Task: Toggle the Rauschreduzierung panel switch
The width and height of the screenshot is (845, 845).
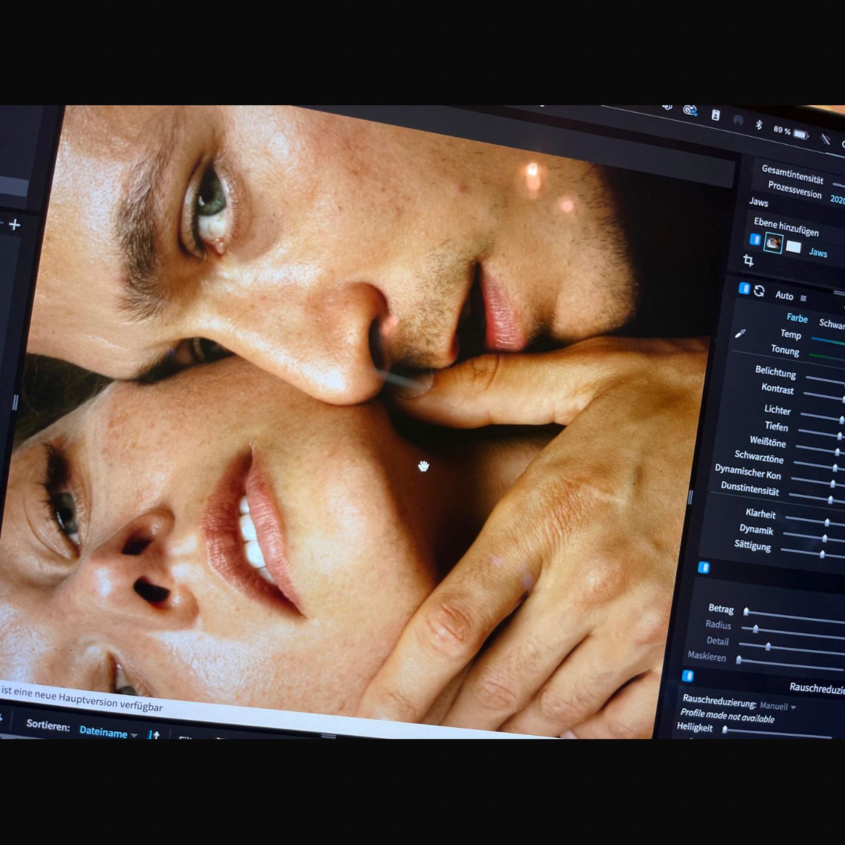Action: pos(688,676)
